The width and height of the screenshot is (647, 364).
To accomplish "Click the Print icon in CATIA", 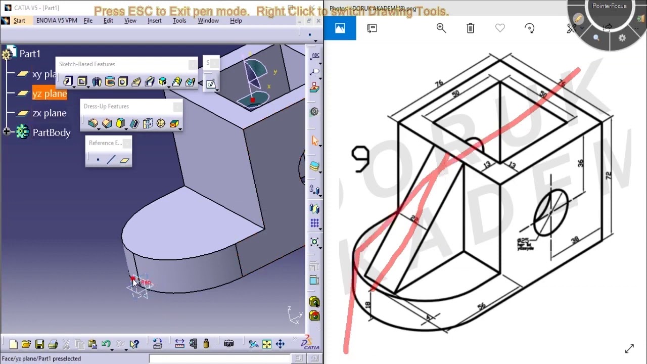I will tap(53, 344).
